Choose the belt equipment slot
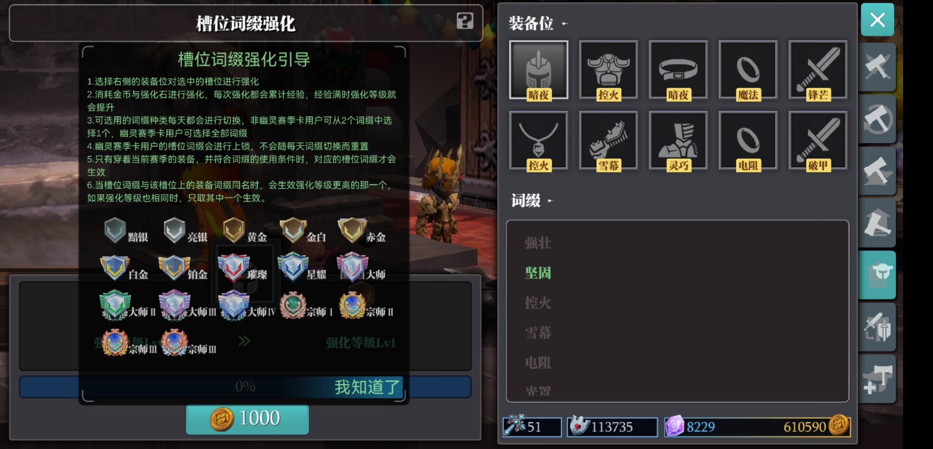Viewport: 933px width, 449px height. point(678,70)
